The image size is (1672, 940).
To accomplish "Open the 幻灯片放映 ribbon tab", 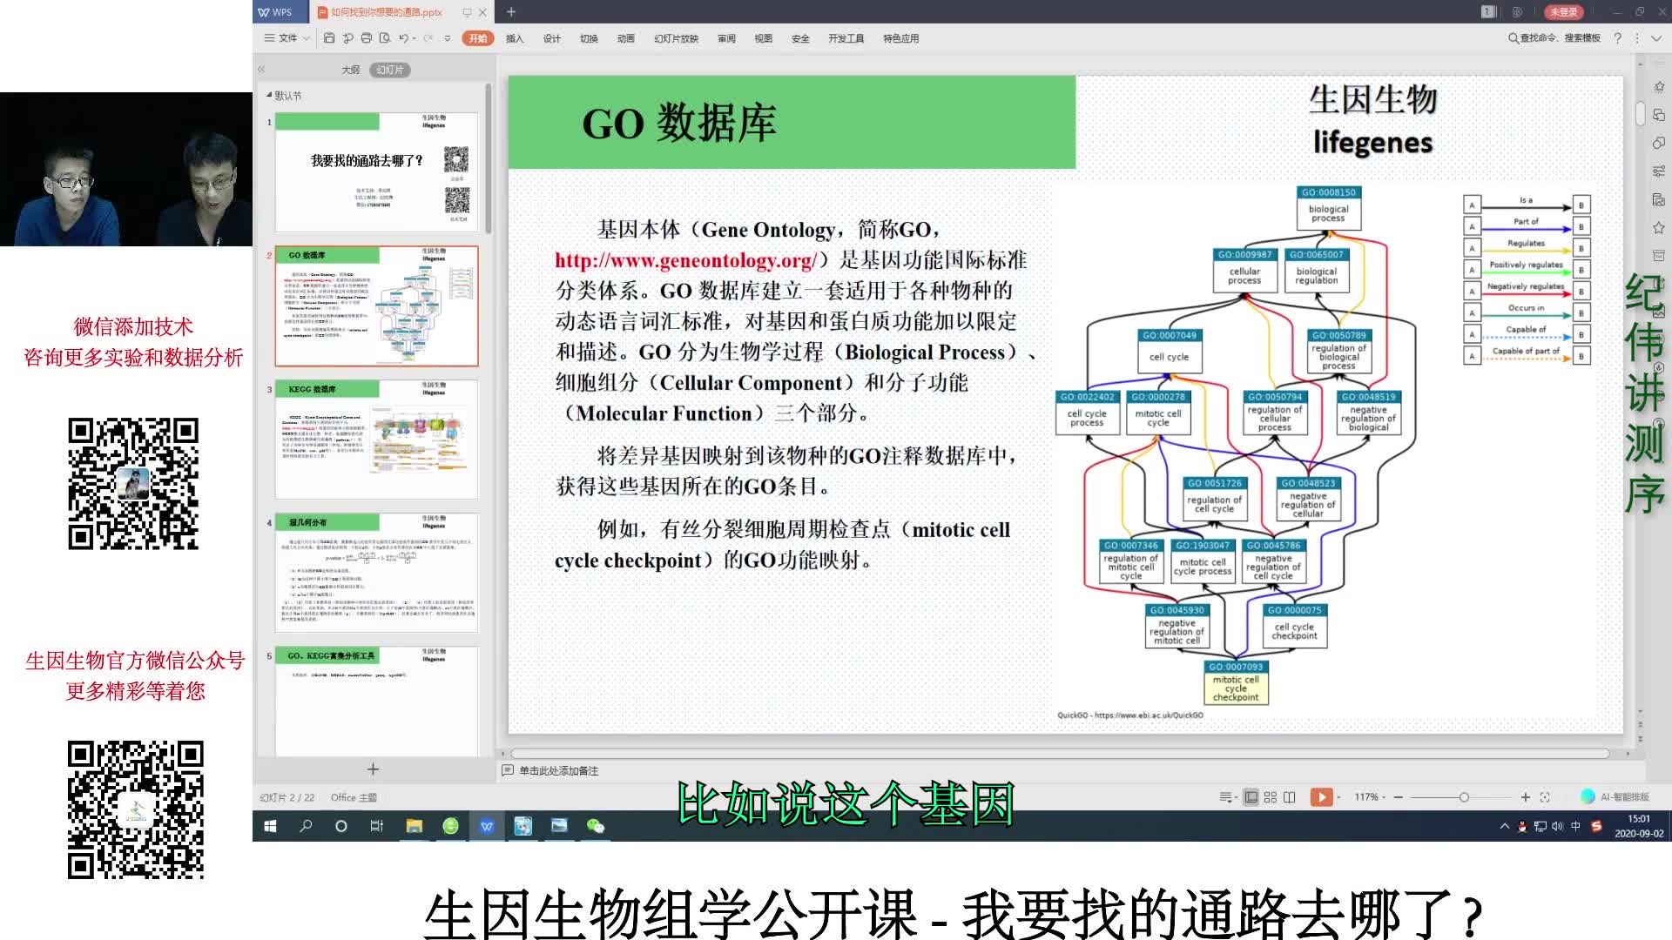I will tap(678, 38).
